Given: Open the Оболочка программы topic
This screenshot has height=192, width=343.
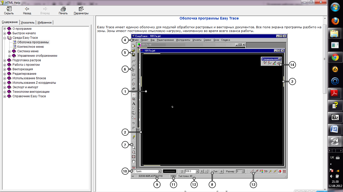Looking at the screenshot, I should (33, 42).
